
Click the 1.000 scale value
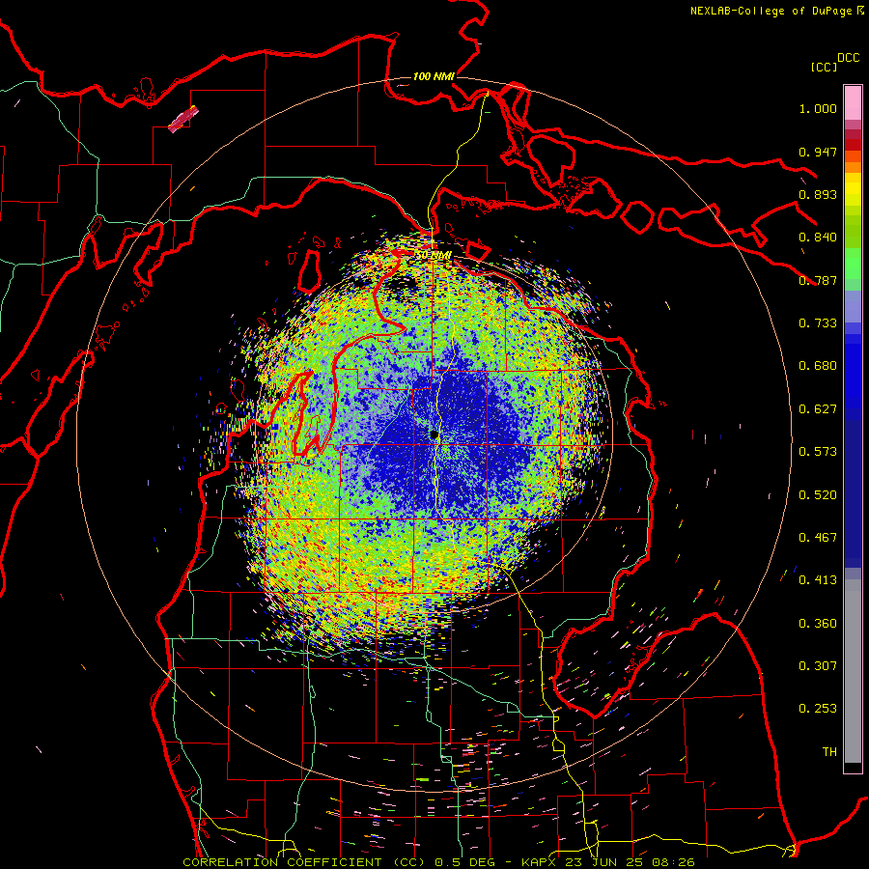coord(818,108)
